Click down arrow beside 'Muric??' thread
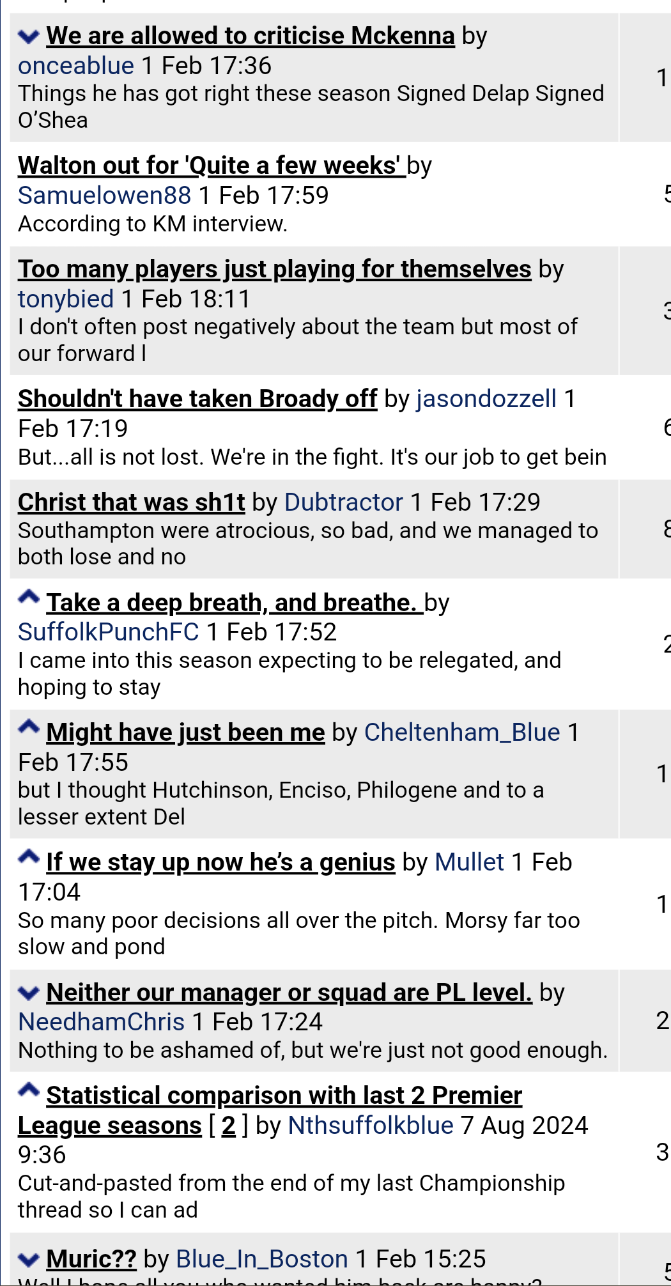671x1286 pixels. (x=29, y=1259)
